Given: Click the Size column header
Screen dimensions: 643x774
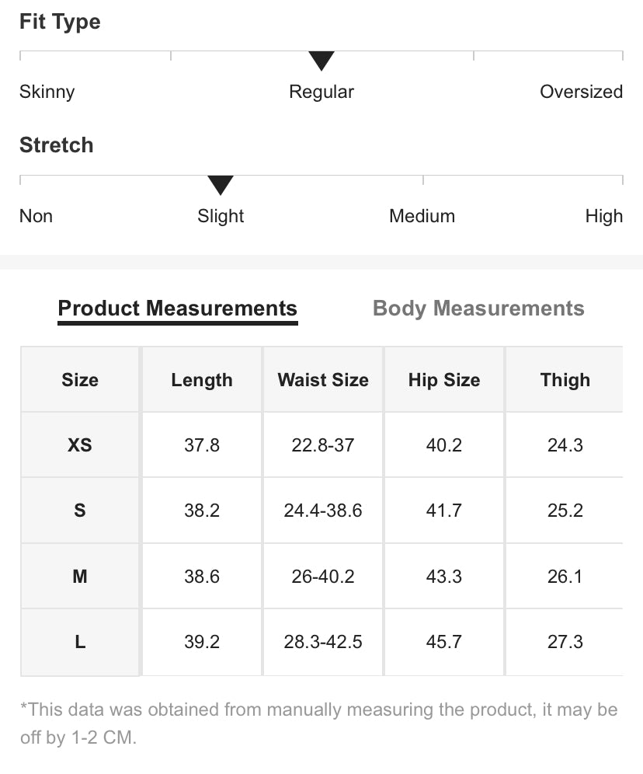Looking at the screenshot, I should click(80, 380).
